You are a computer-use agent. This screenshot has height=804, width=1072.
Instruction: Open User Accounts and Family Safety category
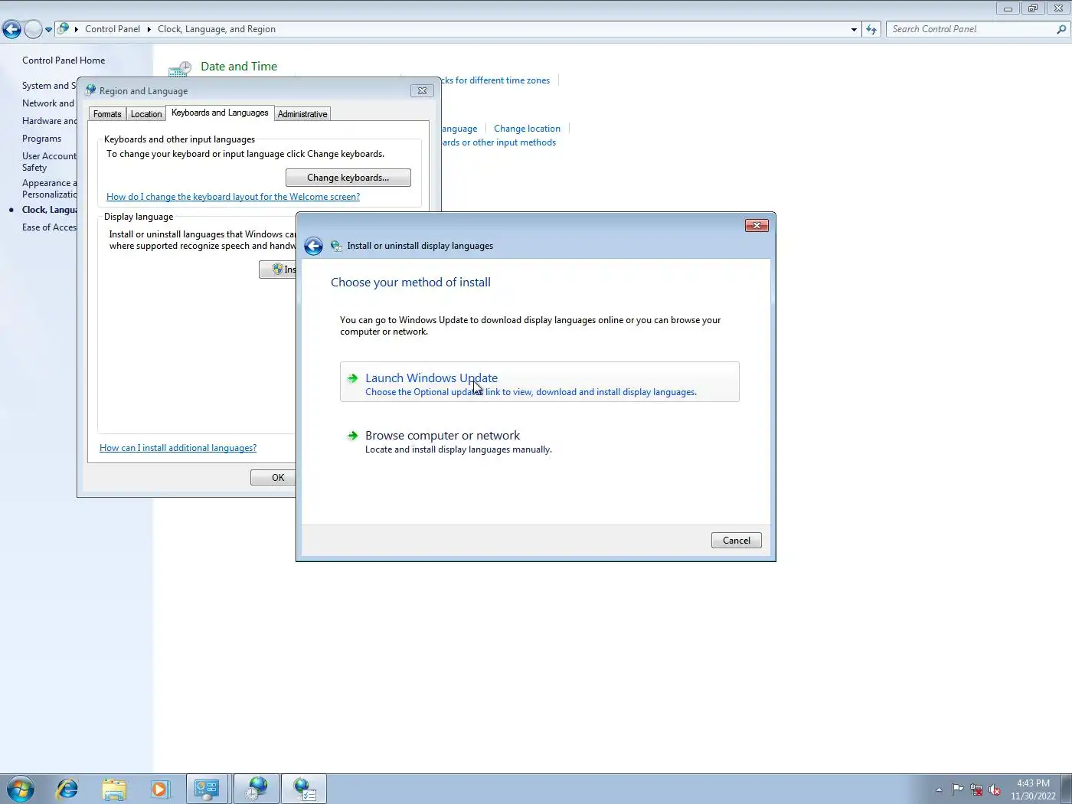[x=49, y=162]
